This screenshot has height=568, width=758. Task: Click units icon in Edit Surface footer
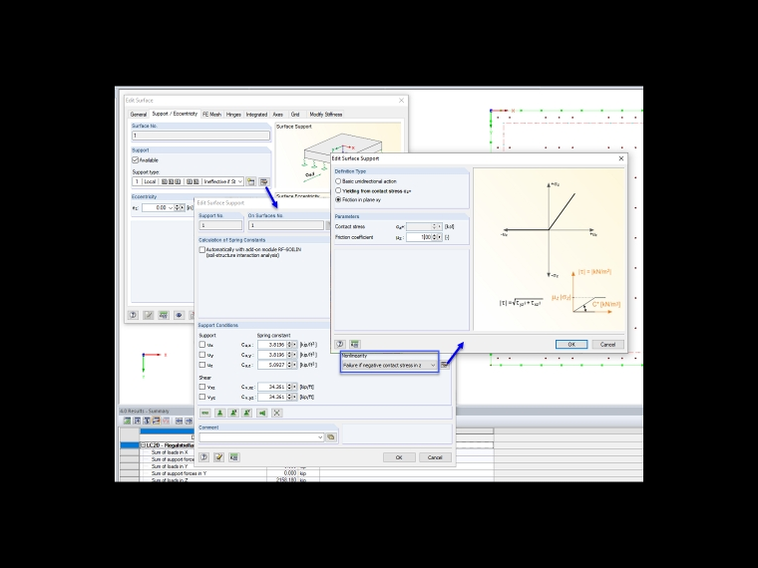point(164,315)
